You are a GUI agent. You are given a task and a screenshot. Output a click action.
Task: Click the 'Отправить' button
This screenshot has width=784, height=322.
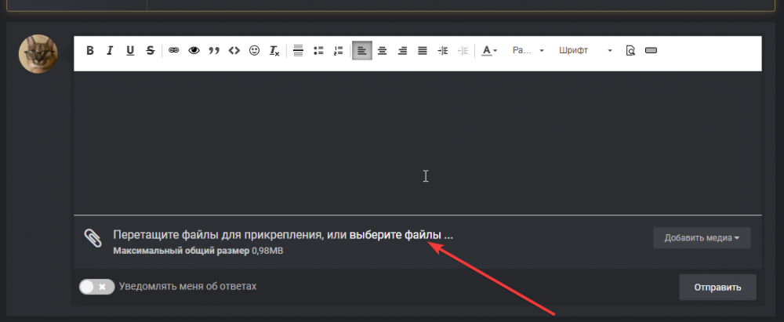click(x=717, y=288)
